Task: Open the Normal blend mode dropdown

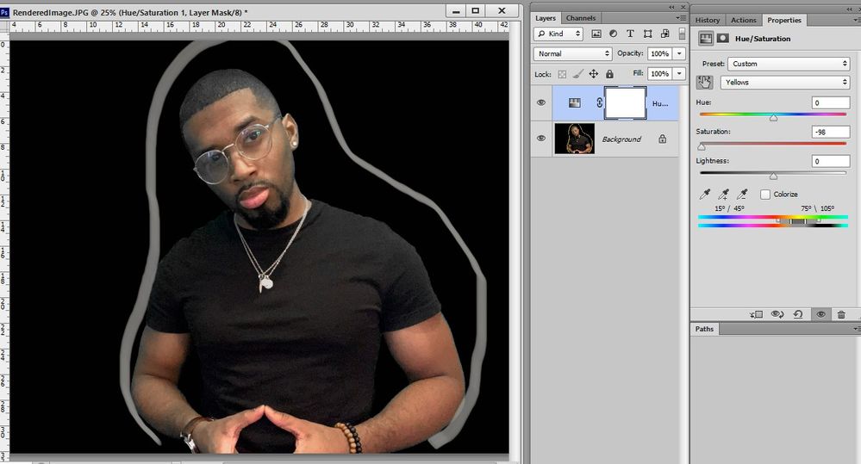Action: coord(572,53)
